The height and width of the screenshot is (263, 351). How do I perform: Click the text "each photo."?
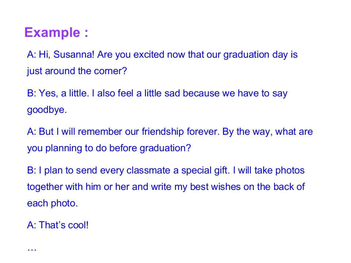pos(52,203)
